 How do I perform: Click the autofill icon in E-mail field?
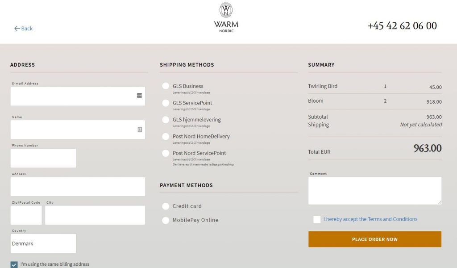point(139,95)
